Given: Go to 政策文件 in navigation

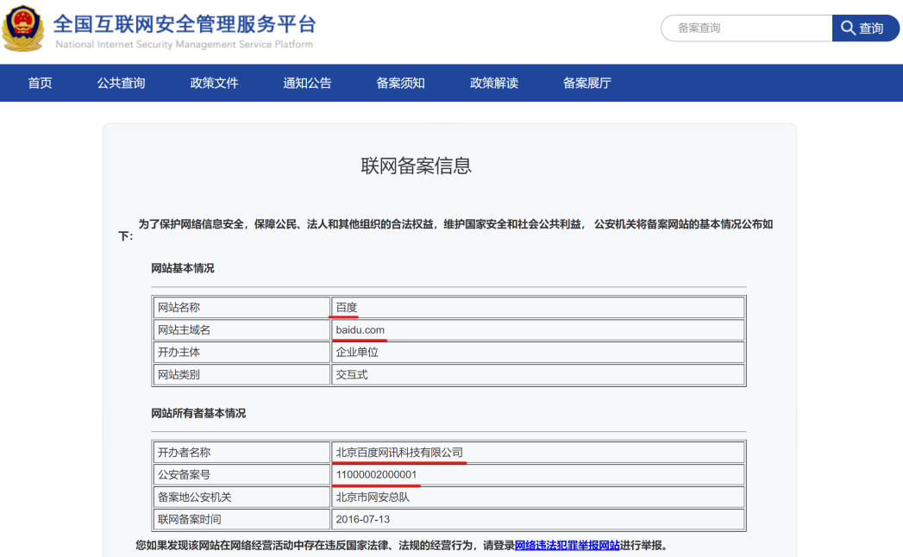Looking at the screenshot, I should coord(214,83).
